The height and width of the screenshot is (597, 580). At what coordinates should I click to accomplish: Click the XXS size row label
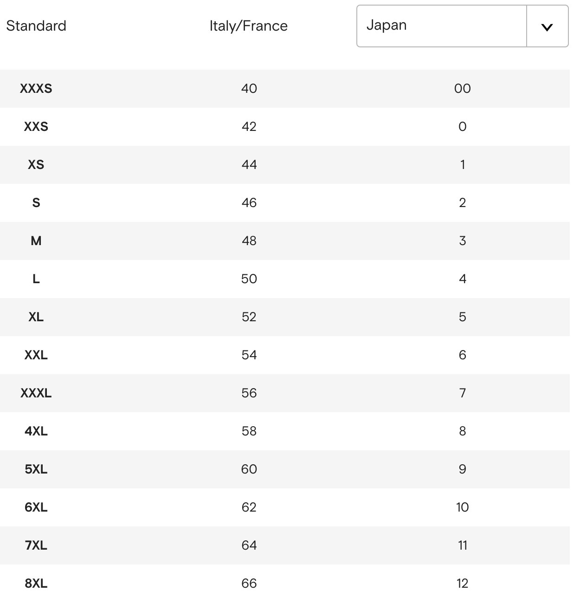pyautogui.click(x=36, y=126)
